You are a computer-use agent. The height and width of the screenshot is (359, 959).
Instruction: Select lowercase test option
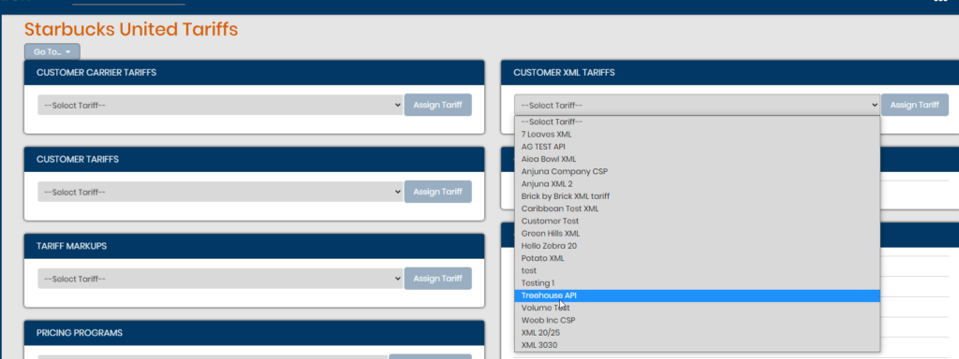(x=697, y=270)
